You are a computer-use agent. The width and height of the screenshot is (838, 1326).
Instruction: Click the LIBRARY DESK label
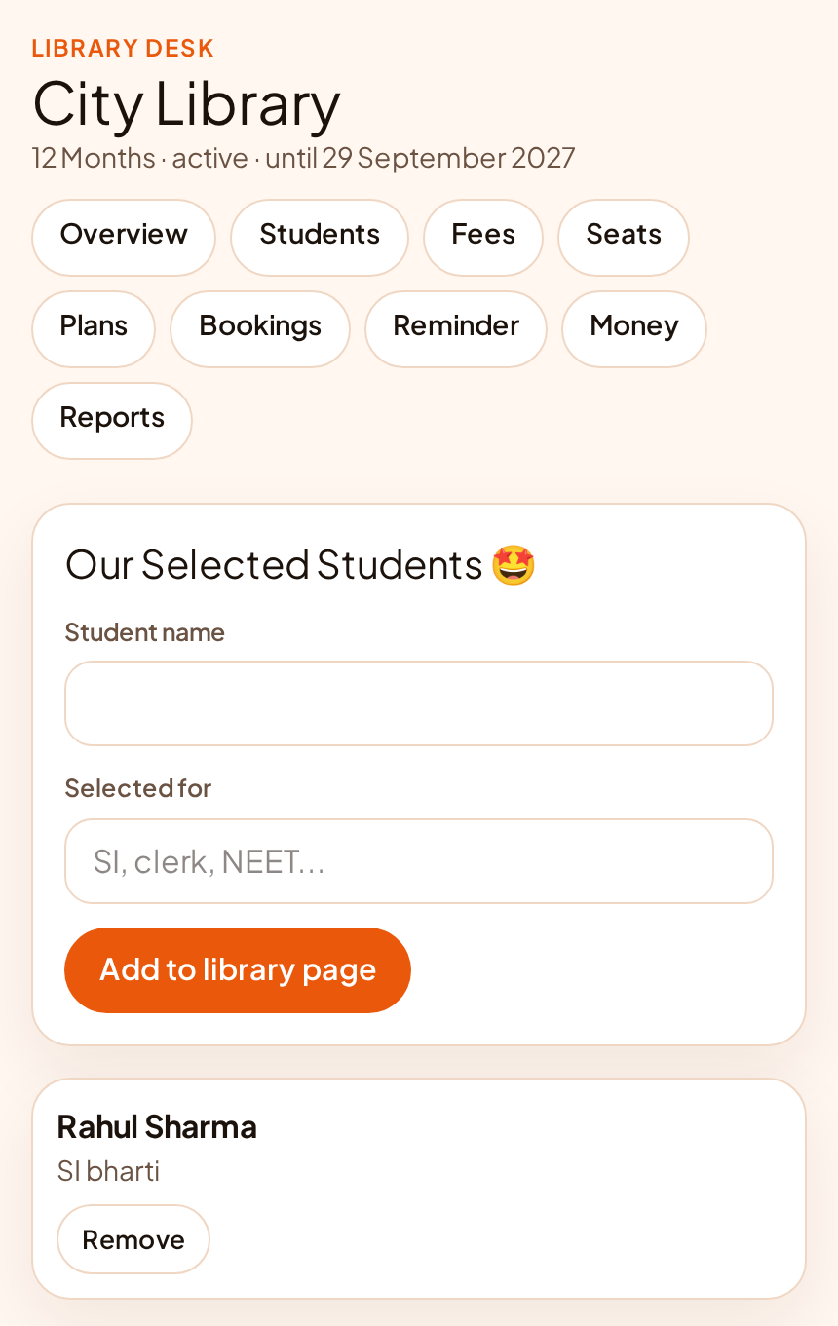click(x=123, y=48)
